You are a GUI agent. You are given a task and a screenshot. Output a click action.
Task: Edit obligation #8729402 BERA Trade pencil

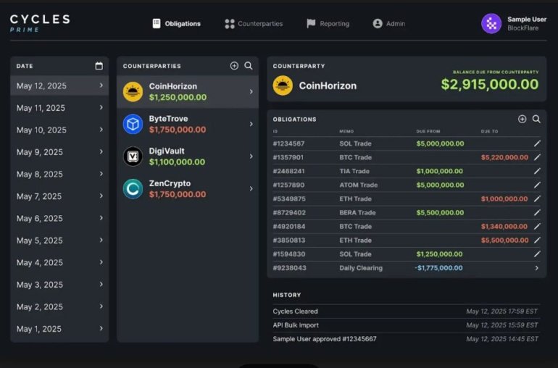point(537,212)
